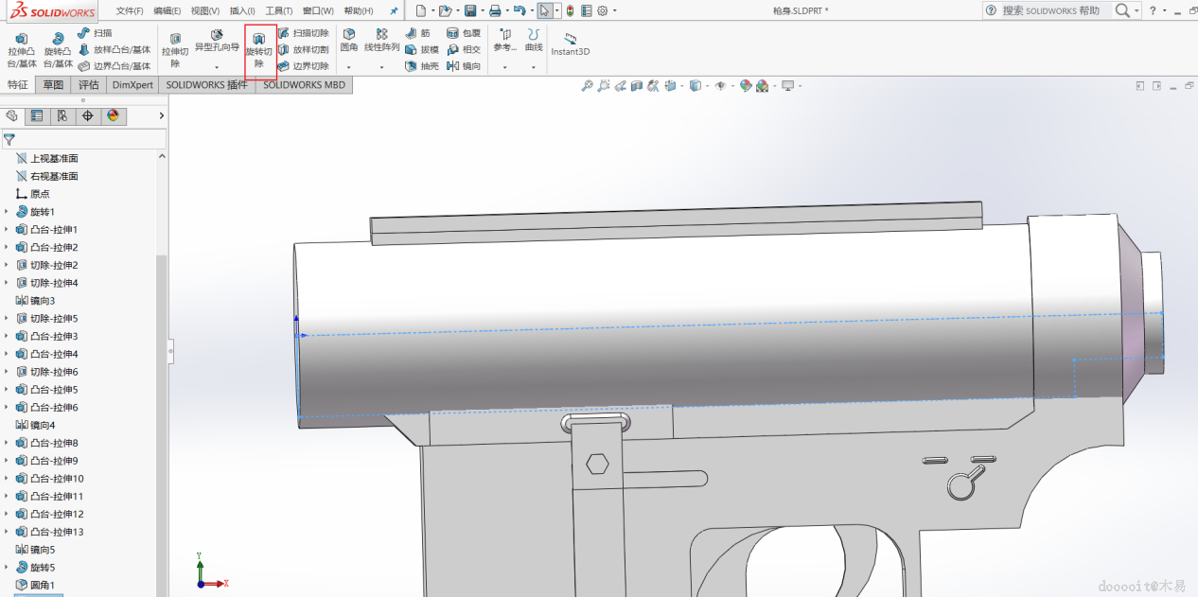1198x597 pixels.
Task: Toggle Instant3D mode
Action: point(570,44)
